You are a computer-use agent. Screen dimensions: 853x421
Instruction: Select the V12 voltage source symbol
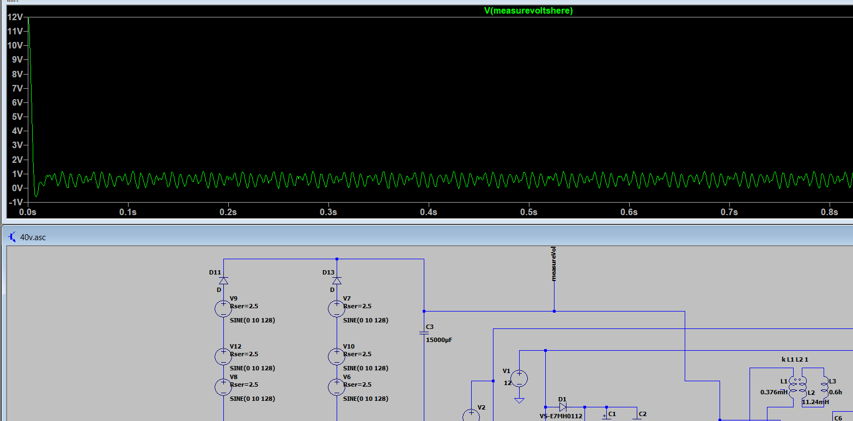[x=223, y=357]
